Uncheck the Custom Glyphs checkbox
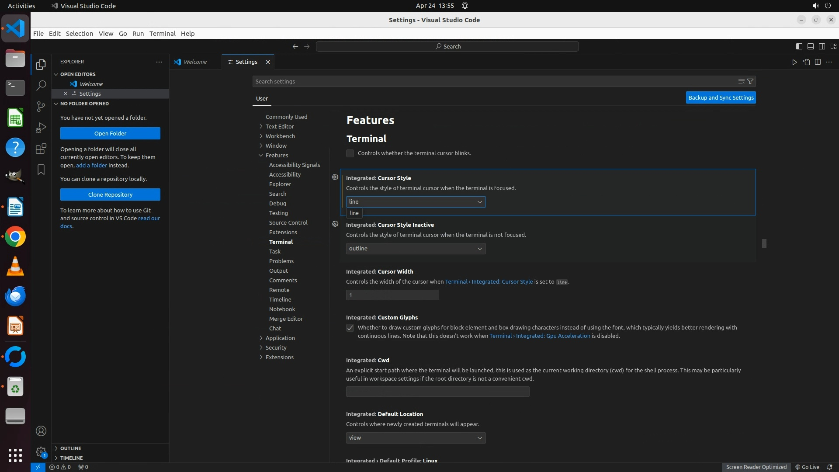The image size is (839, 472). click(x=350, y=328)
